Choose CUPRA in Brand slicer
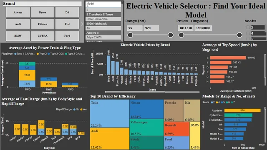 click(x=43, y=36)
